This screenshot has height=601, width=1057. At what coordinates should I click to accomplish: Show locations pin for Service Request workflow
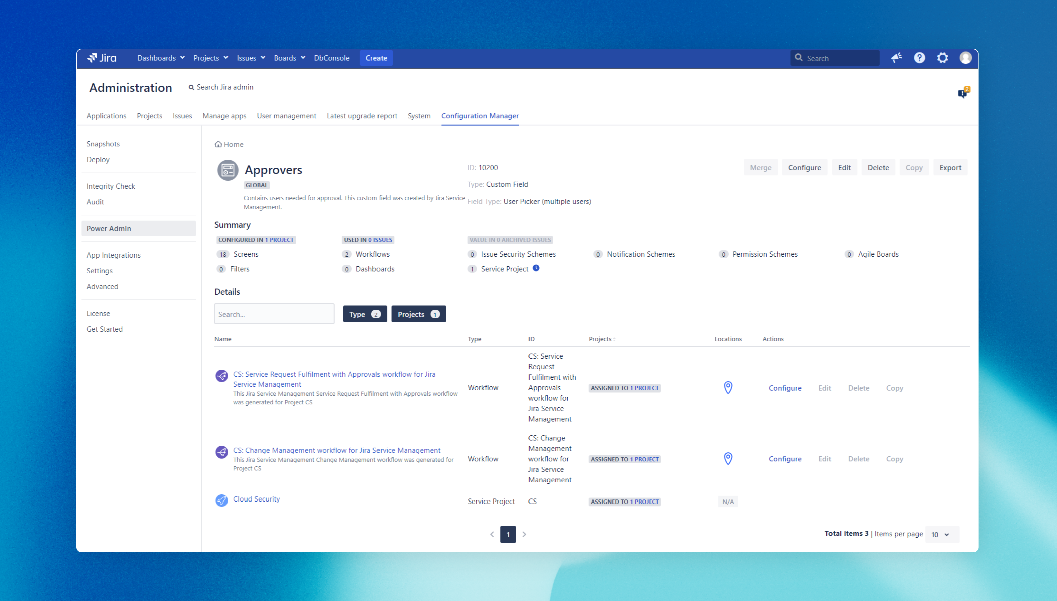[x=728, y=388]
